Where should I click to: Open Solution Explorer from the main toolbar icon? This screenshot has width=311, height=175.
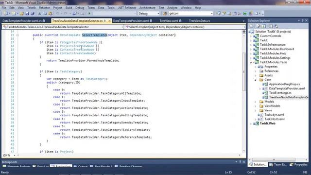[x=218, y=14]
